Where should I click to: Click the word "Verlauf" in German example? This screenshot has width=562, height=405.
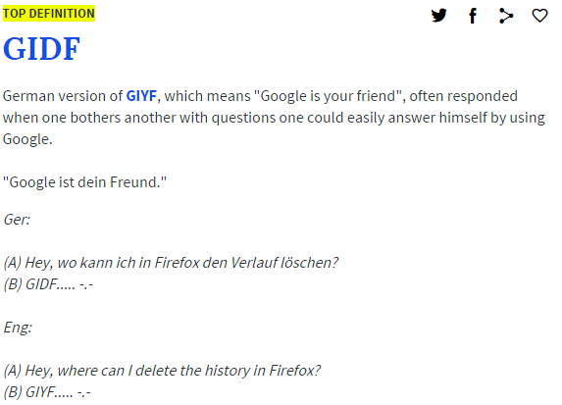pos(254,263)
